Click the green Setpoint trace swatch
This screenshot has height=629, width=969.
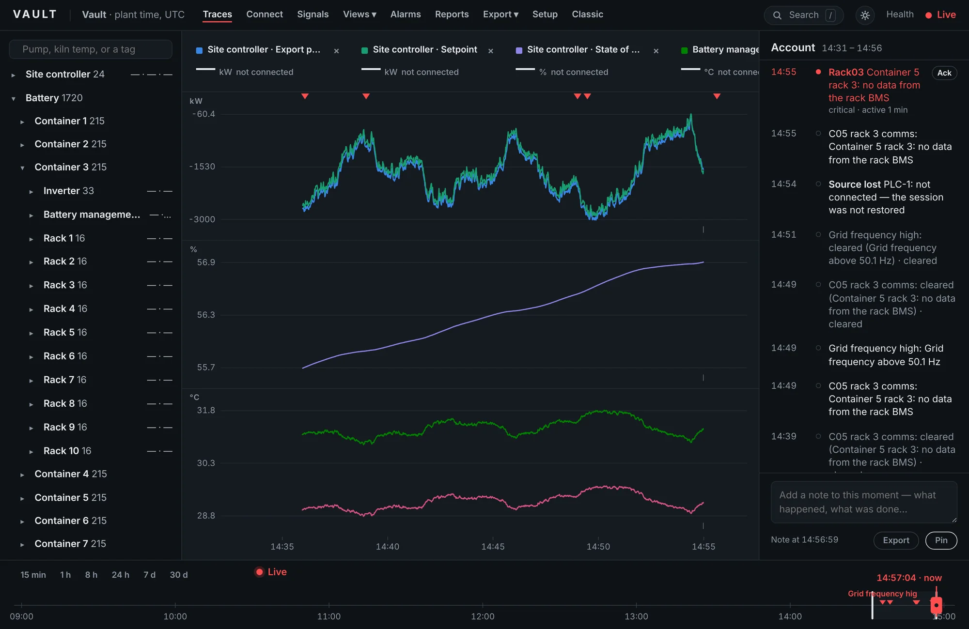[364, 50]
